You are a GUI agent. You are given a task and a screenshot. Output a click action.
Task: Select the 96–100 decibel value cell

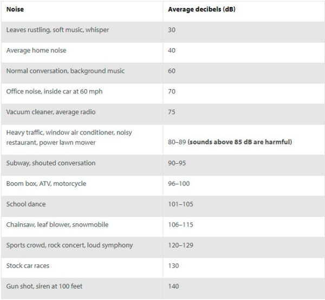(x=178, y=184)
